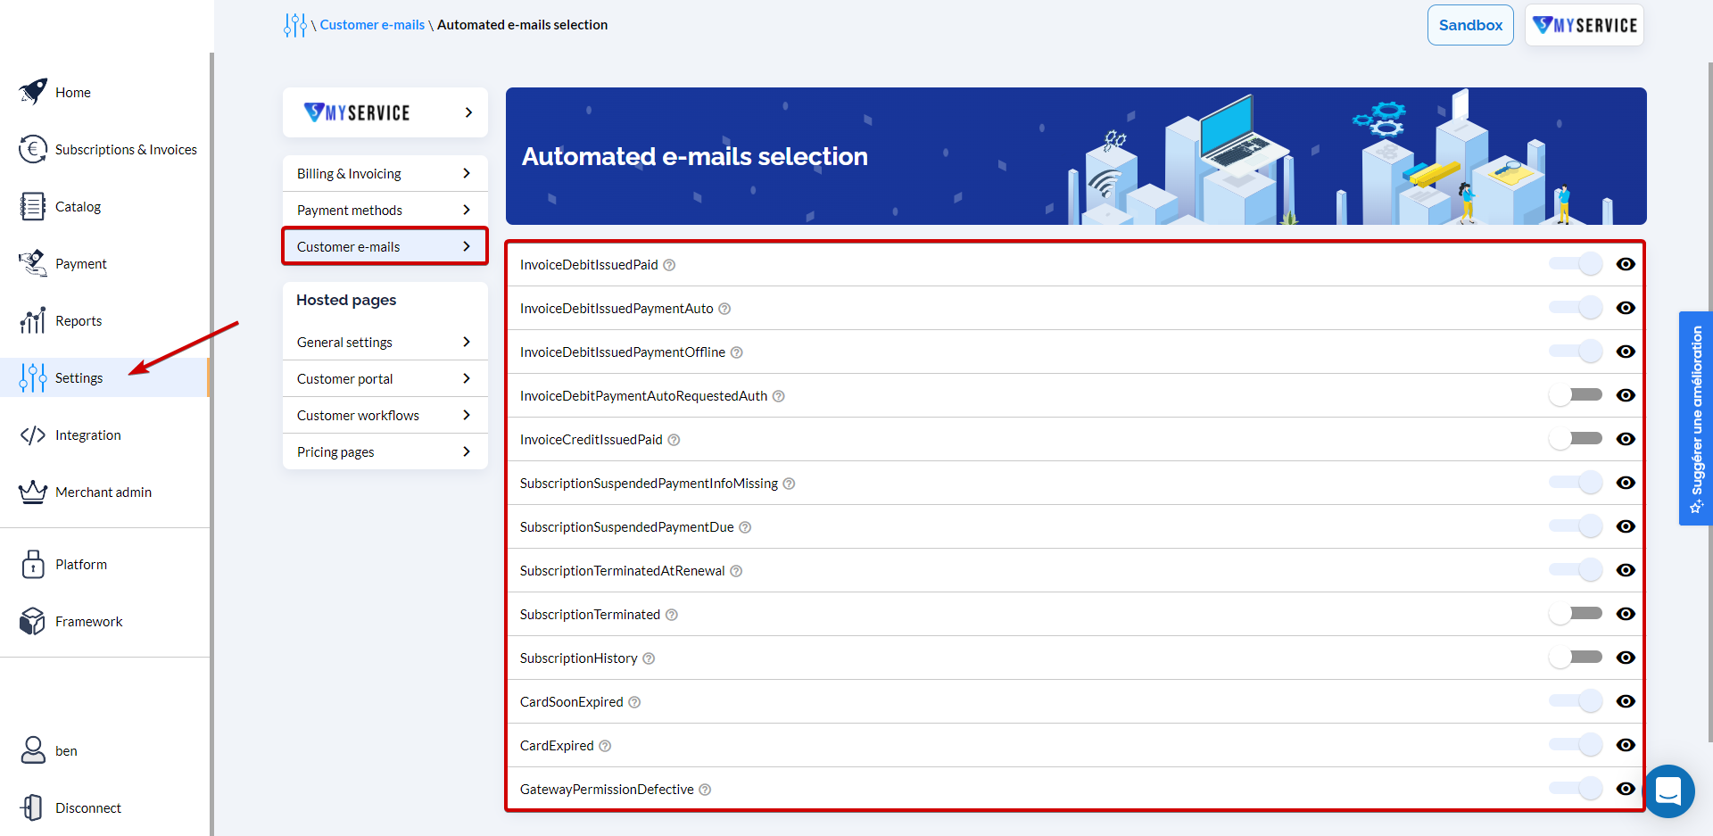This screenshot has width=1713, height=836.
Task: Disable the InvoiceDebitIssuedPaid e-mail toggle
Action: click(x=1576, y=264)
